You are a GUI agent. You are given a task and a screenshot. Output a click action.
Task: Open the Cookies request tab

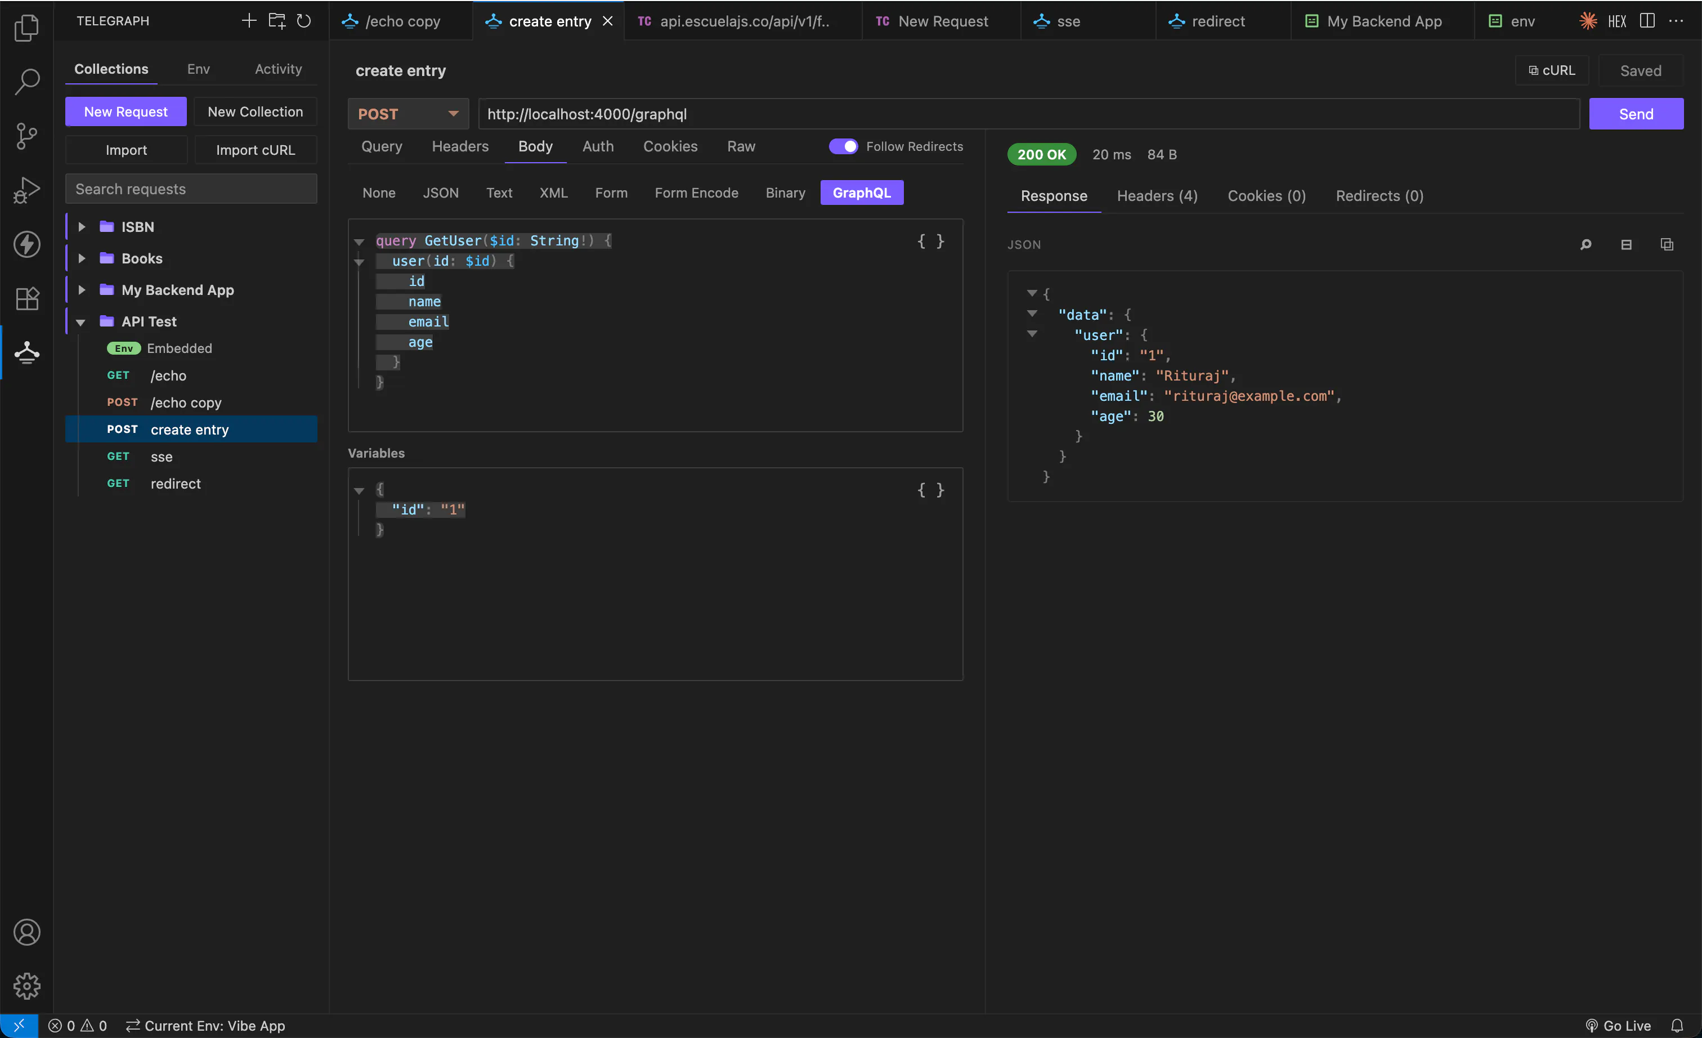[x=670, y=146]
